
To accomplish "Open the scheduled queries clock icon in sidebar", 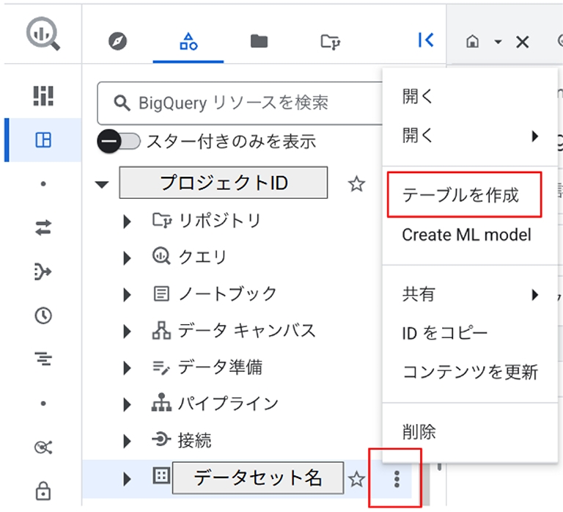I will pos(43,315).
